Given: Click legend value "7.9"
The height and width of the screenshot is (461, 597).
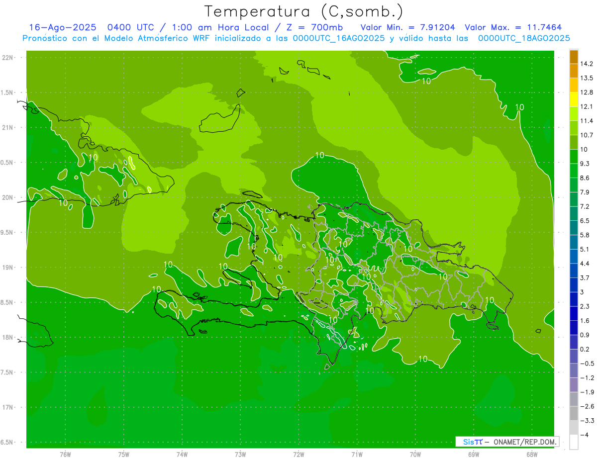Looking at the screenshot, I should [585, 192].
